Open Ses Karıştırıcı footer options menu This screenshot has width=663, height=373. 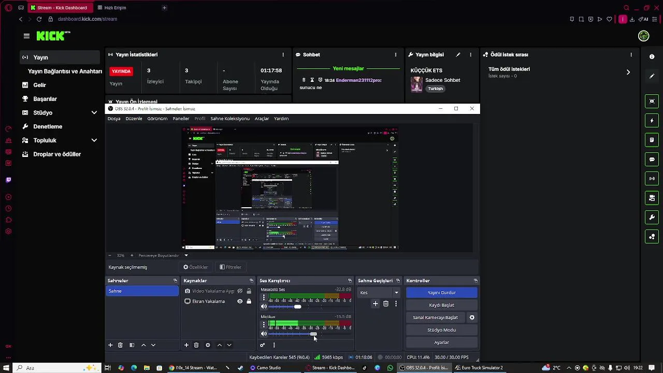point(274,345)
